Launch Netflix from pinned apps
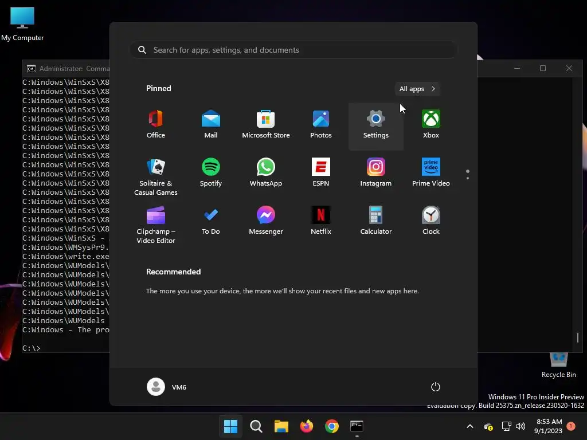This screenshot has width=587, height=440. (321, 221)
